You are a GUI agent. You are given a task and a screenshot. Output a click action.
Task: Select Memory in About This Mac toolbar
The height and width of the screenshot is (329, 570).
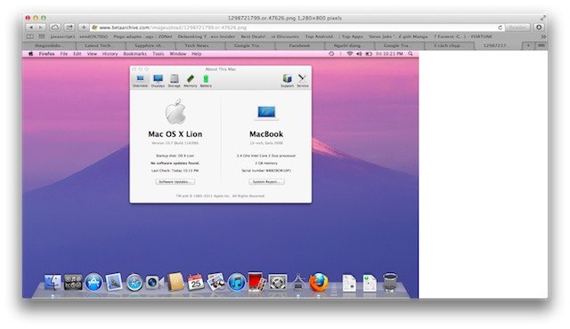190,81
